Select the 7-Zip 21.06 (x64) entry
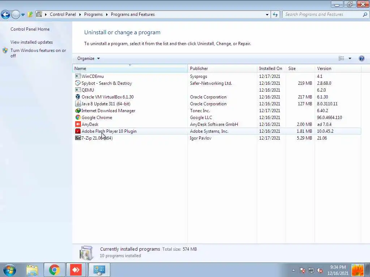 pos(97,138)
